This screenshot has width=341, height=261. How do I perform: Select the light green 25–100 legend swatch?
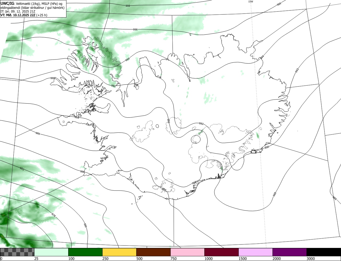tap(51, 252)
